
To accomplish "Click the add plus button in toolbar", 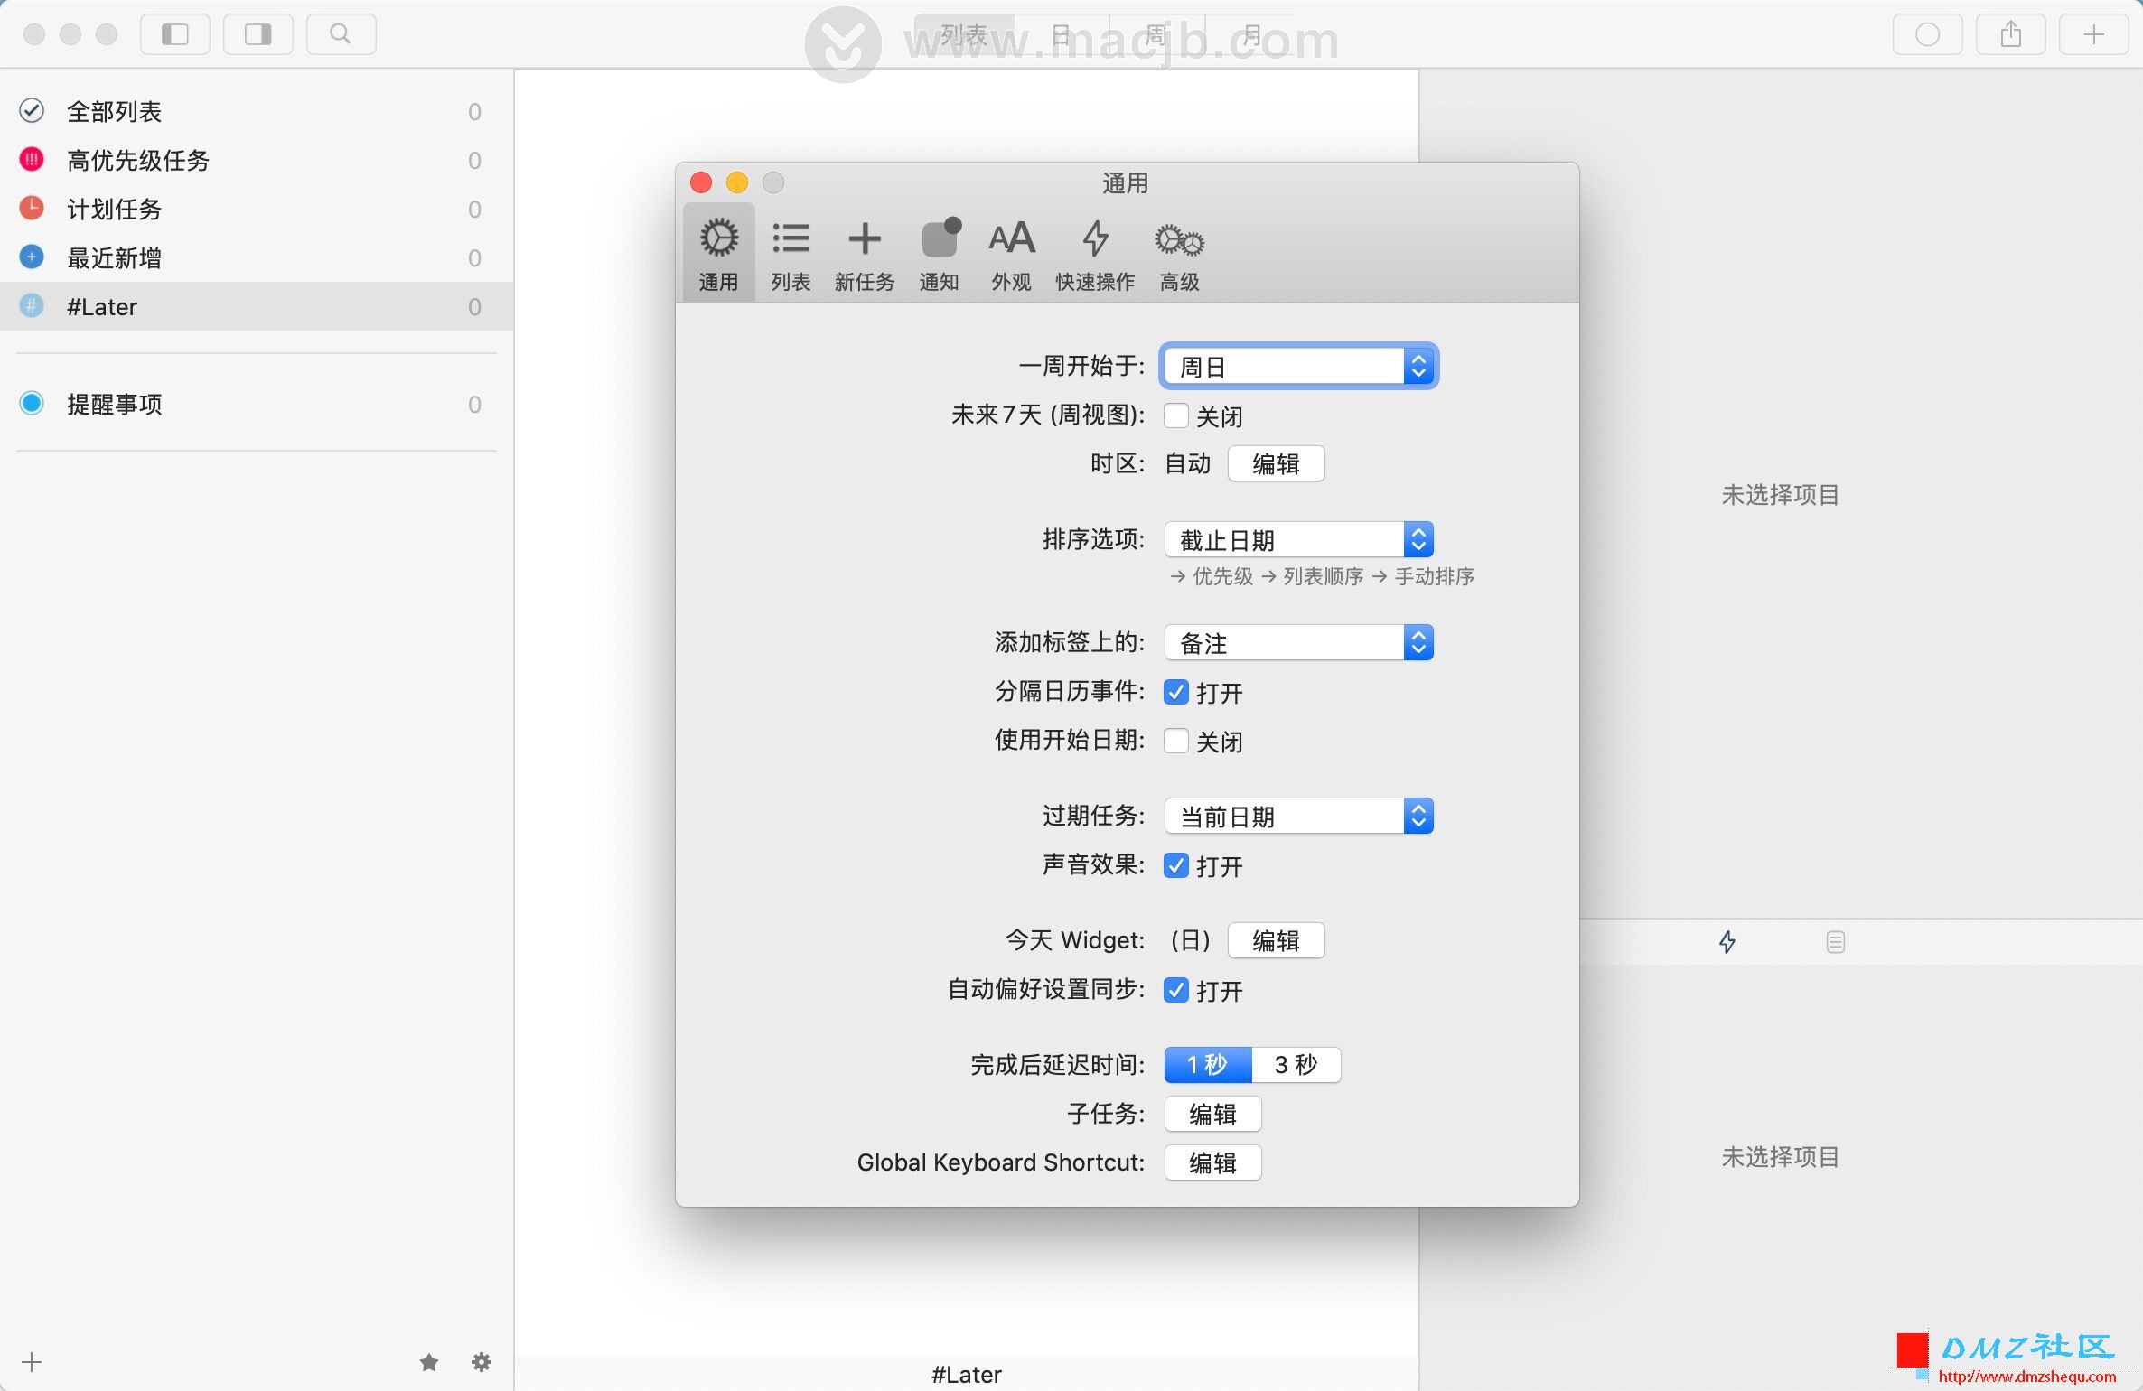I will tap(2093, 34).
